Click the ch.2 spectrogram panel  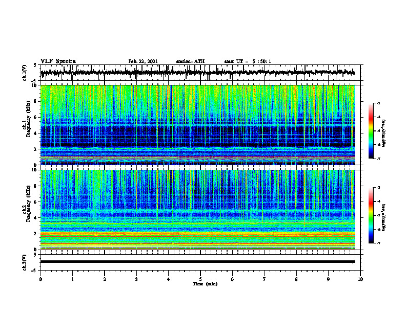(x=198, y=210)
